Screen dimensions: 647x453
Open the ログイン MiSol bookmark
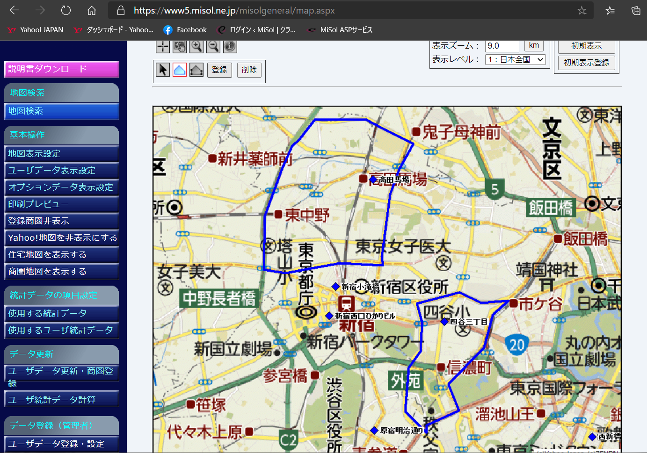(256, 30)
